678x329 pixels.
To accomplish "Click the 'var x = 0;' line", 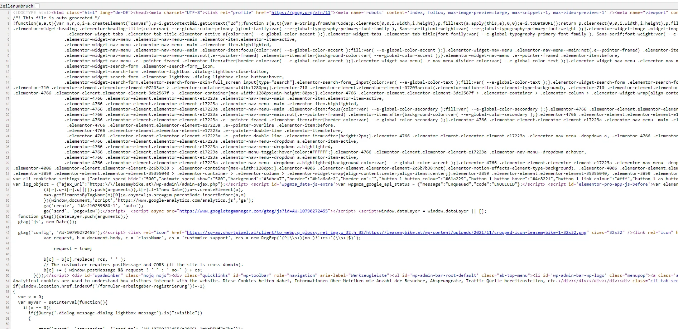I will [30, 297].
